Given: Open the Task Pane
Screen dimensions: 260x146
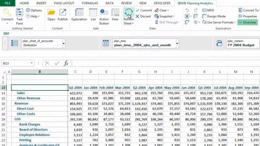Looking at the screenshot, I should point(19,17).
